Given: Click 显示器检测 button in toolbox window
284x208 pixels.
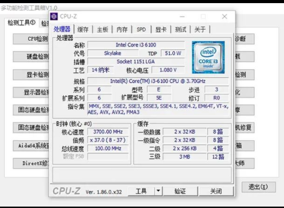Looking at the screenshot, I should click(x=31, y=92).
